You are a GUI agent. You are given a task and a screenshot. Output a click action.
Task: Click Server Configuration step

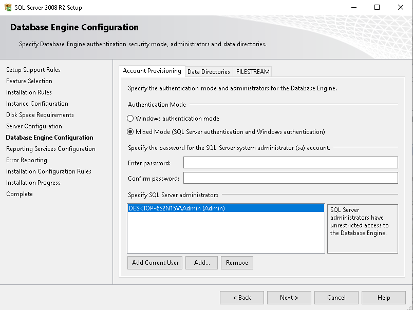click(34, 126)
